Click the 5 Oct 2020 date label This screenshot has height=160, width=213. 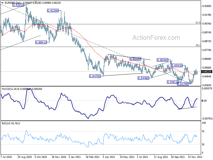point(41,157)
